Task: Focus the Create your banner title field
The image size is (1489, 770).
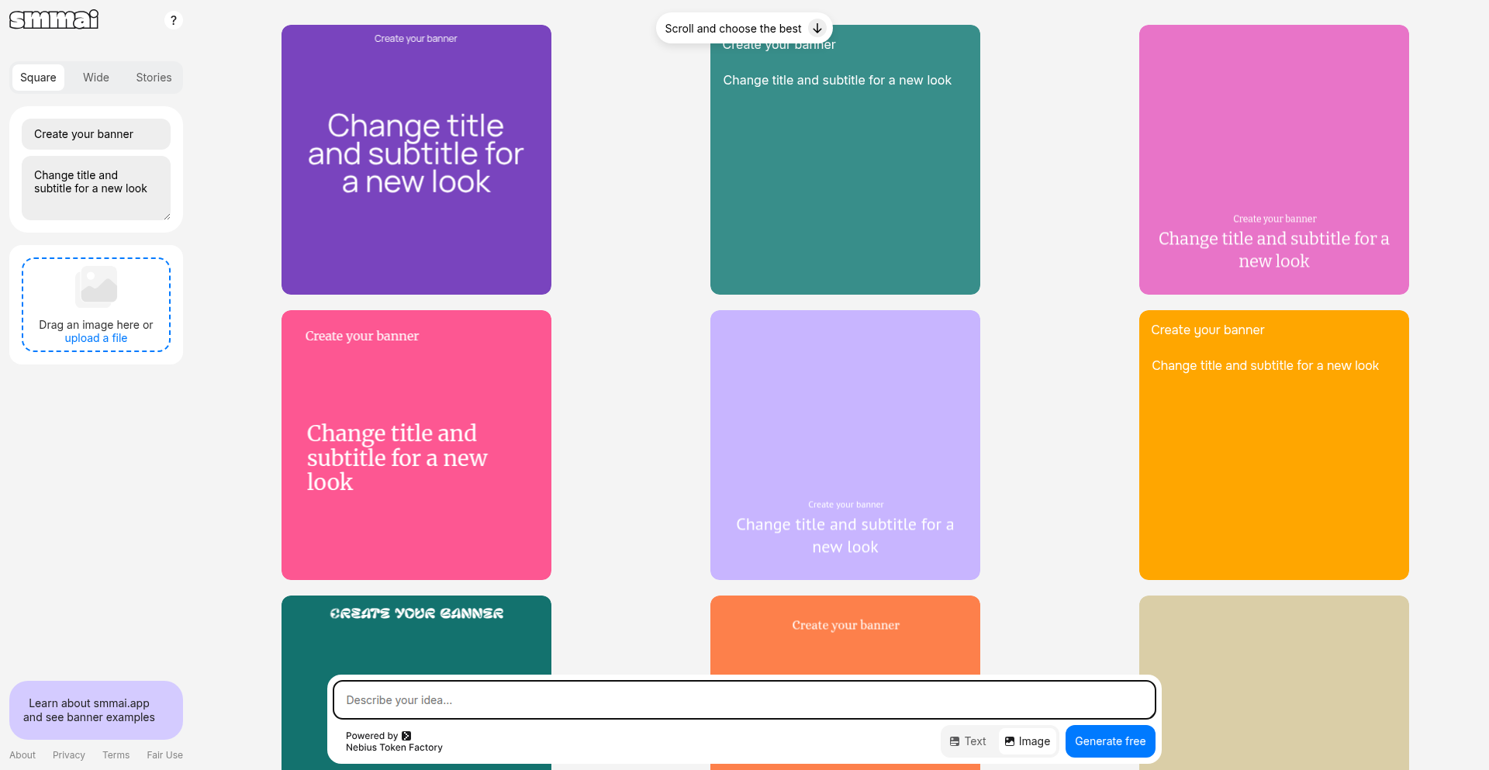Action: pyautogui.click(x=96, y=134)
